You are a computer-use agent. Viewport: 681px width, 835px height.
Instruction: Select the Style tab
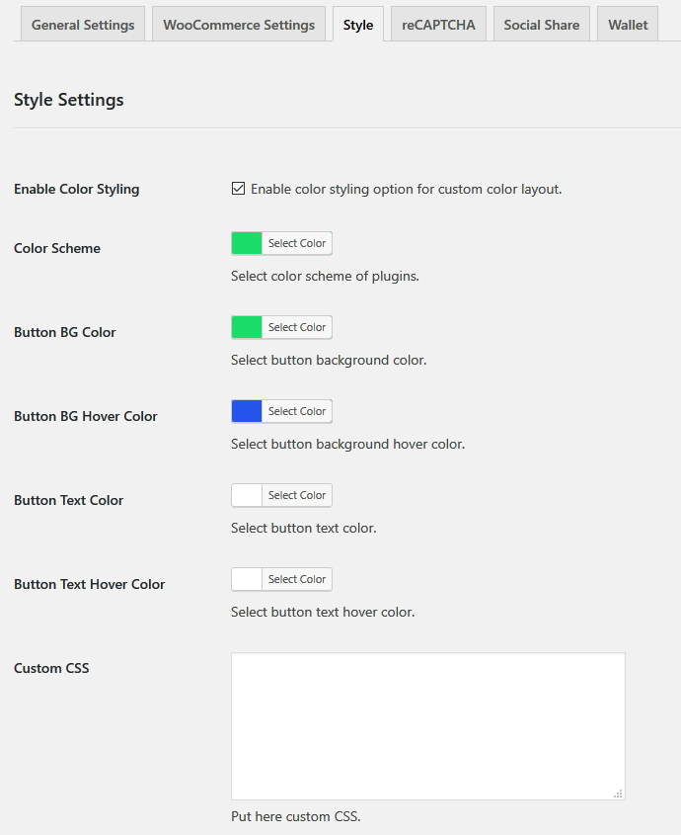click(357, 24)
